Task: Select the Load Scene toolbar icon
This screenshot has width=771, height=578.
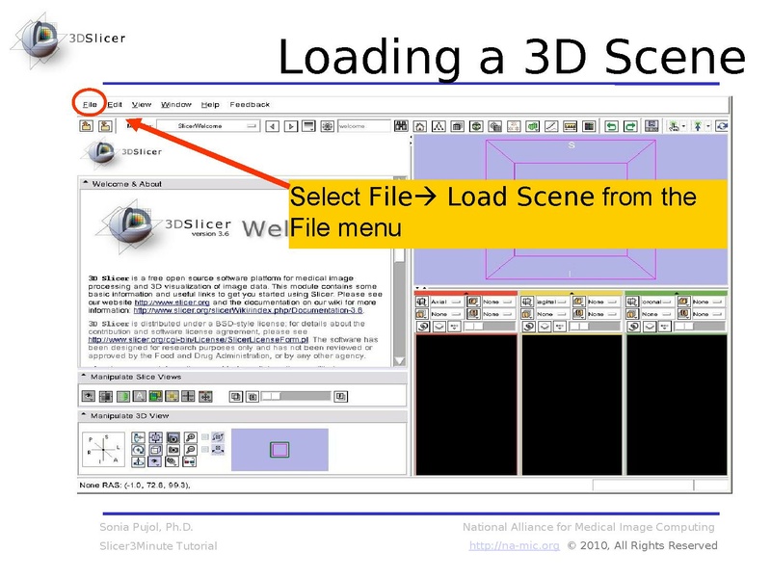Action: click(86, 125)
